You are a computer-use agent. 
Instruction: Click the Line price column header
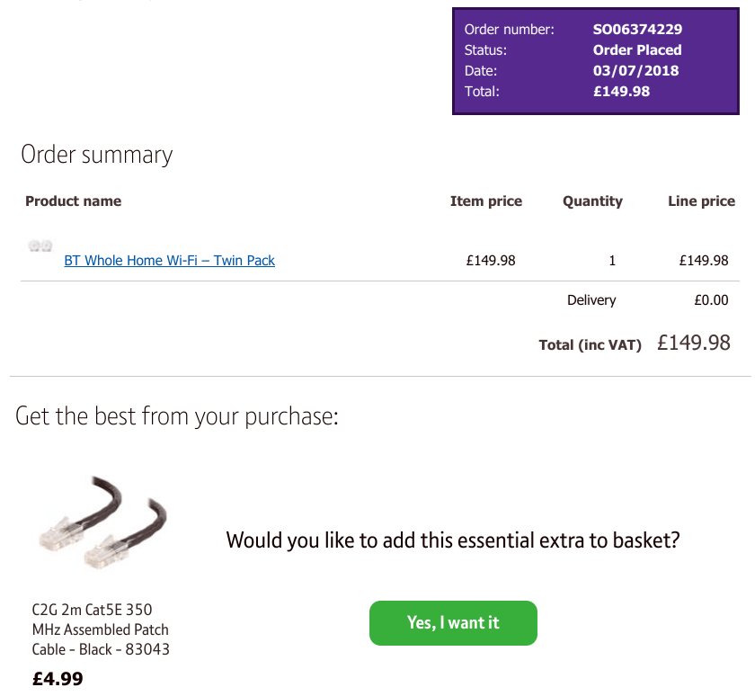point(702,201)
